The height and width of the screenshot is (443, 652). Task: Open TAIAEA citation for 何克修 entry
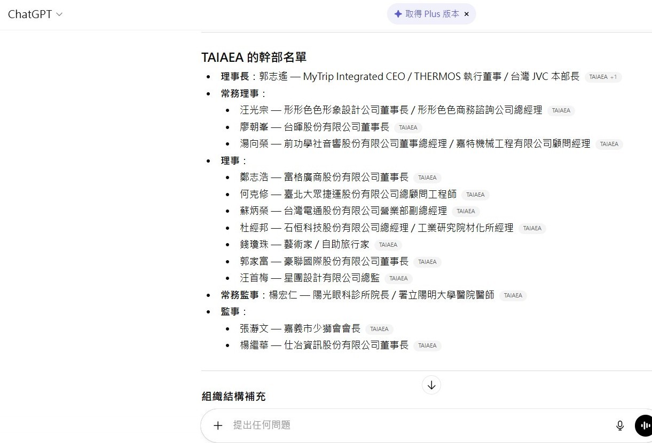click(x=475, y=195)
